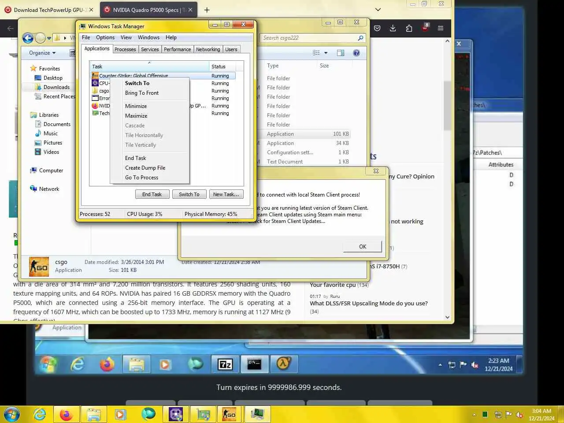This screenshot has height=423, width=564.
Task: Open the Windows menu in Task Manager
Action: pyautogui.click(x=148, y=37)
